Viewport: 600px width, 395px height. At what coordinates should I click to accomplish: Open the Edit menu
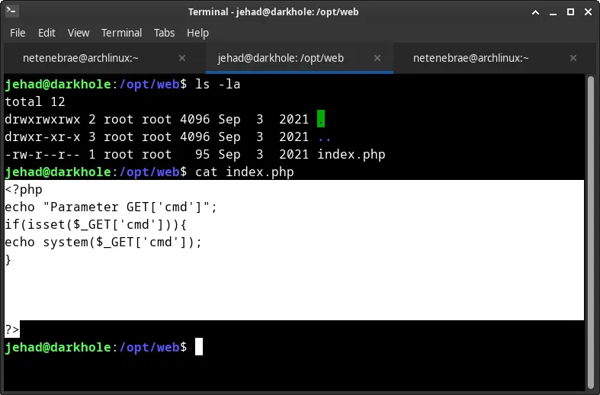[x=47, y=33]
